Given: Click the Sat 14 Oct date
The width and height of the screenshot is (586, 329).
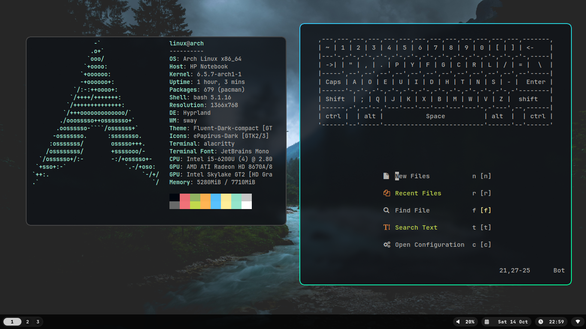Looking at the screenshot, I should pos(513,322).
